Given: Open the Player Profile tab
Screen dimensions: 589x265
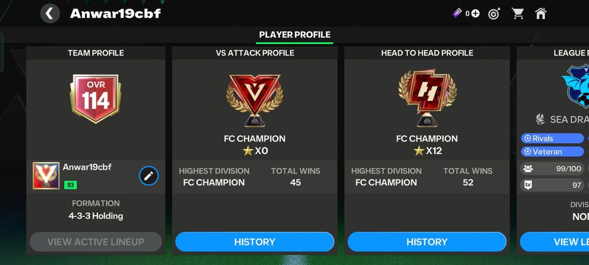Looking at the screenshot, I should pyautogui.click(x=295, y=35).
